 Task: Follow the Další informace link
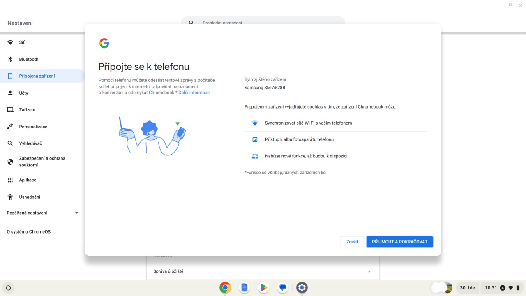[194, 92]
